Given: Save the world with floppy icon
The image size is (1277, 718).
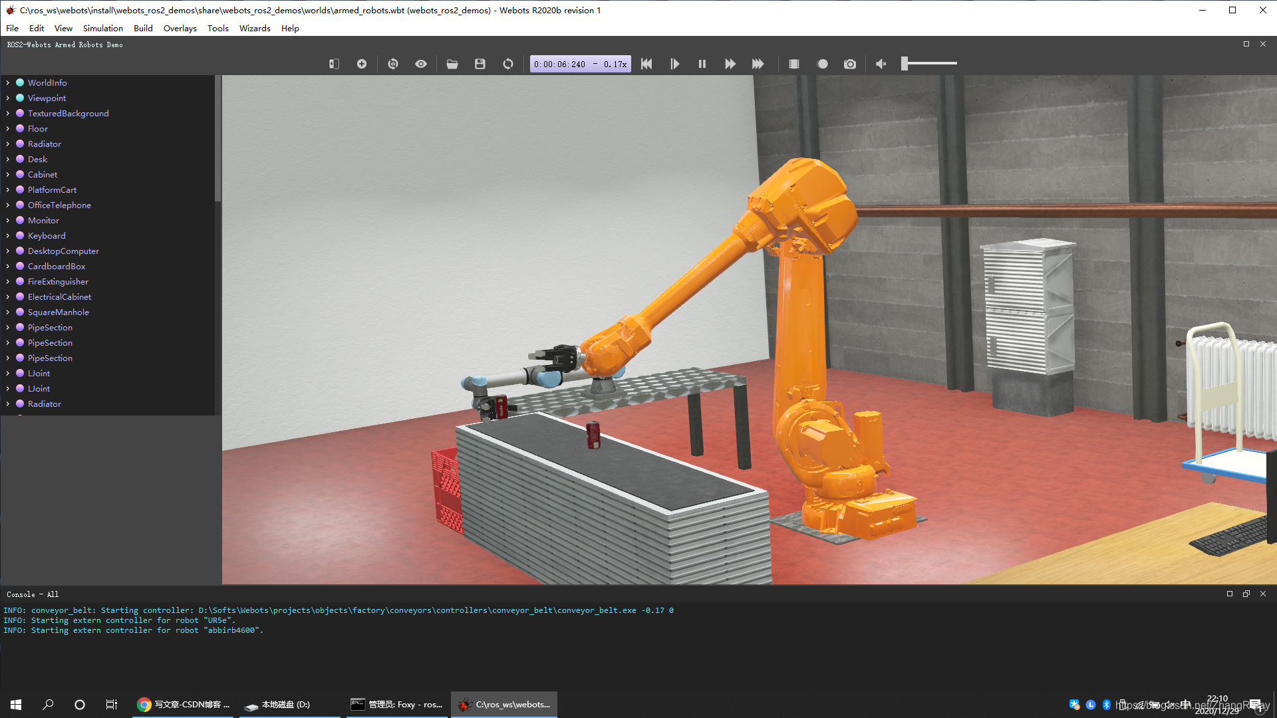Looking at the screenshot, I should point(480,64).
